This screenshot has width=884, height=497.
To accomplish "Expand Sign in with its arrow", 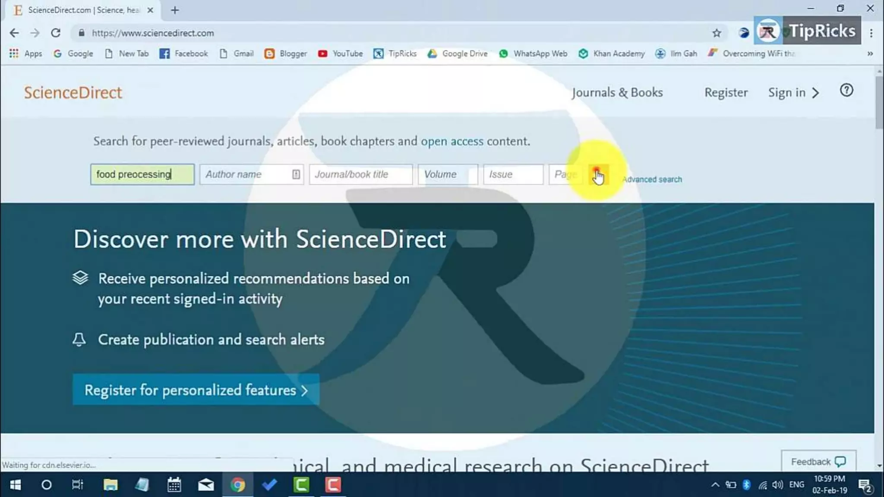I will pos(815,93).
